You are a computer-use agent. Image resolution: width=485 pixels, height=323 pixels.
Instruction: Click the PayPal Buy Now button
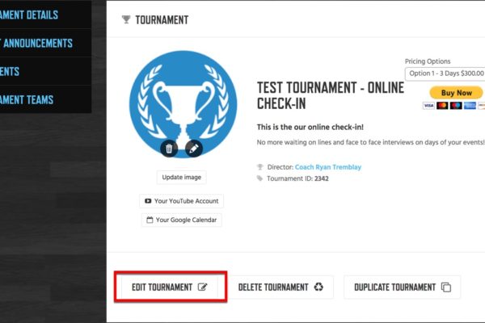pyautogui.click(x=456, y=93)
